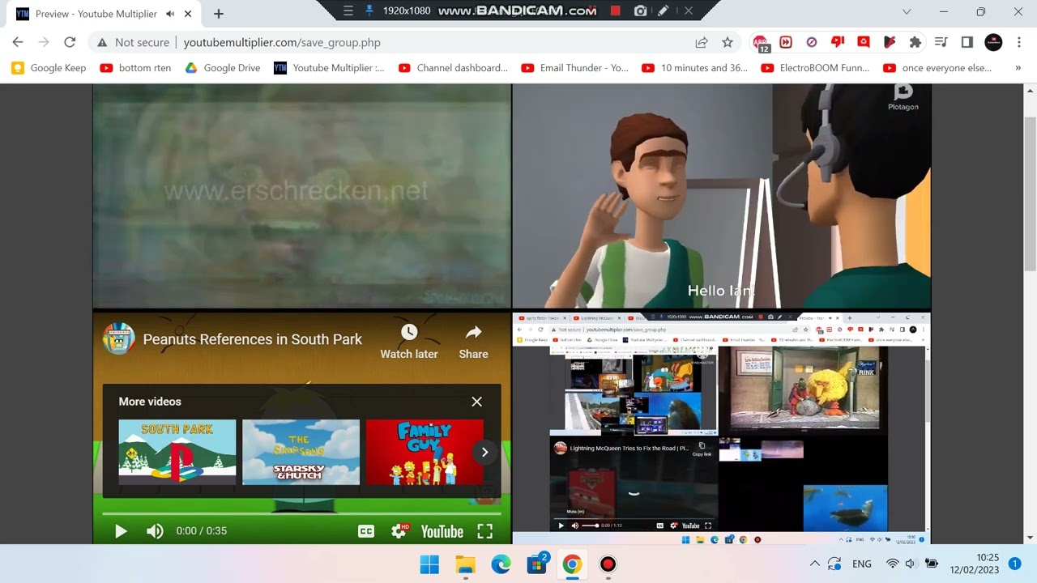The height and width of the screenshot is (583, 1037).
Task: Open the Google Keep bookmark
Action: tap(49, 68)
